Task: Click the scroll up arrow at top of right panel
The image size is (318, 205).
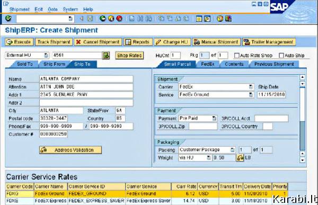Action: 303,77
